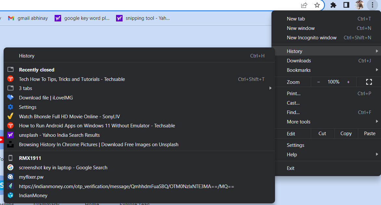Open the gmail abhinay bookmark
Viewport: 381px width, 205px height.
pos(28,18)
